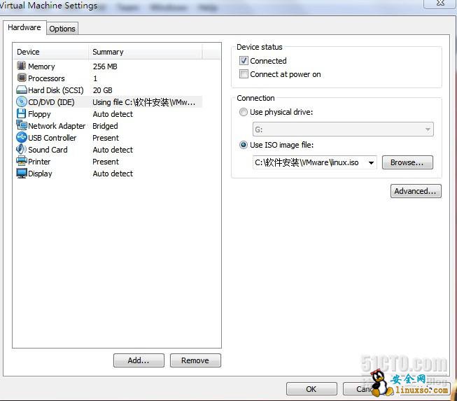Select the Sound Card speaker icon
Viewport: 457px width, 401px height.
coord(22,150)
